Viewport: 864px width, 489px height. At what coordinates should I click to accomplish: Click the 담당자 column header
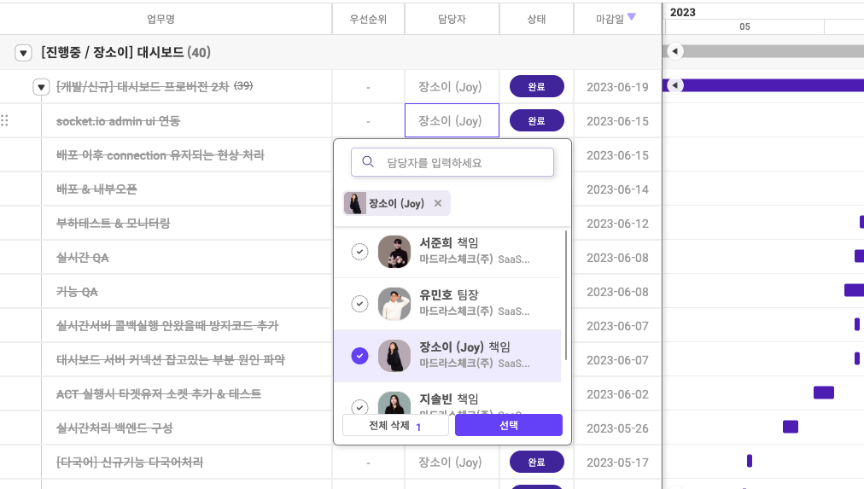452,20
